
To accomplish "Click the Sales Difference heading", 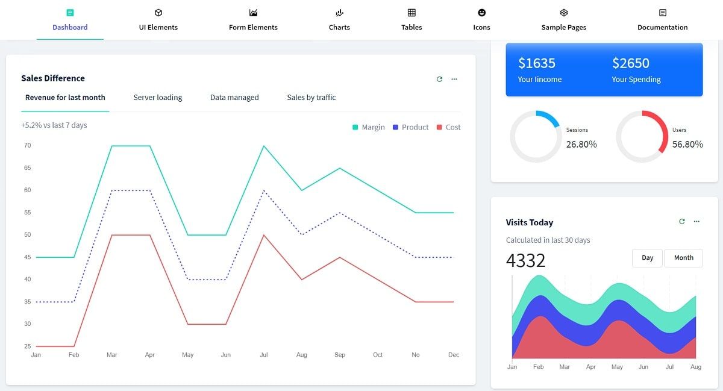I will (53, 78).
